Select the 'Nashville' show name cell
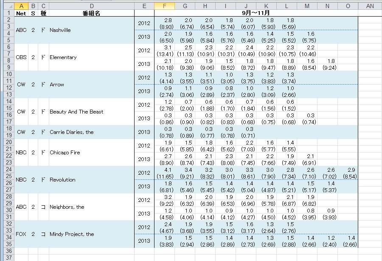This screenshot has width=382, height=261. [92, 30]
